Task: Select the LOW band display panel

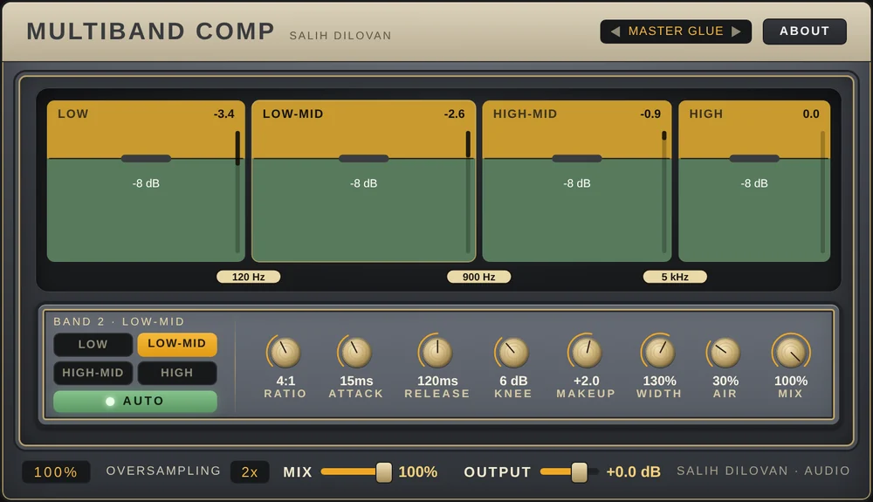Action: [146, 181]
